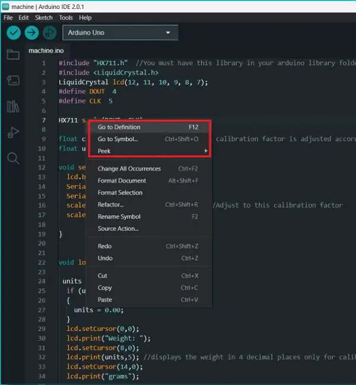The width and height of the screenshot is (356, 385).
Task: Click lcd.print("Weight: "); on line 30
Action: 108,338
